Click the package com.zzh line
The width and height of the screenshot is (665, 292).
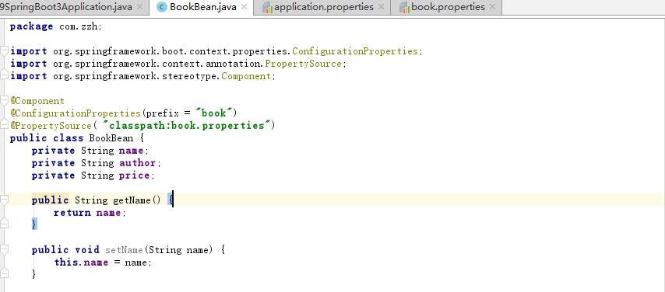point(56,26)
